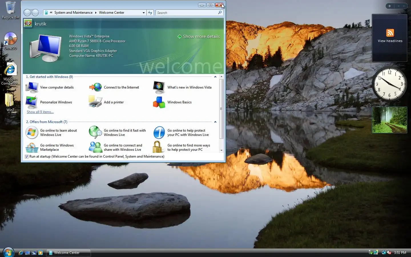Open Windows Basics item
411x257 pixels.
tap(172, 102)
